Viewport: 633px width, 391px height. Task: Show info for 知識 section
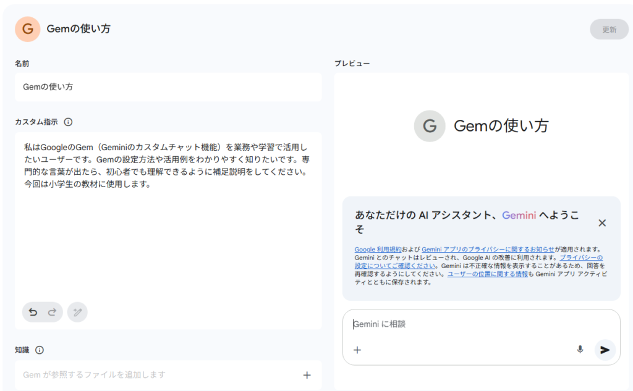pyautogui.click(x=40, y=350)
